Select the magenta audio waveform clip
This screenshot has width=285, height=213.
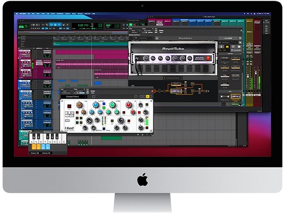point(92,64)
